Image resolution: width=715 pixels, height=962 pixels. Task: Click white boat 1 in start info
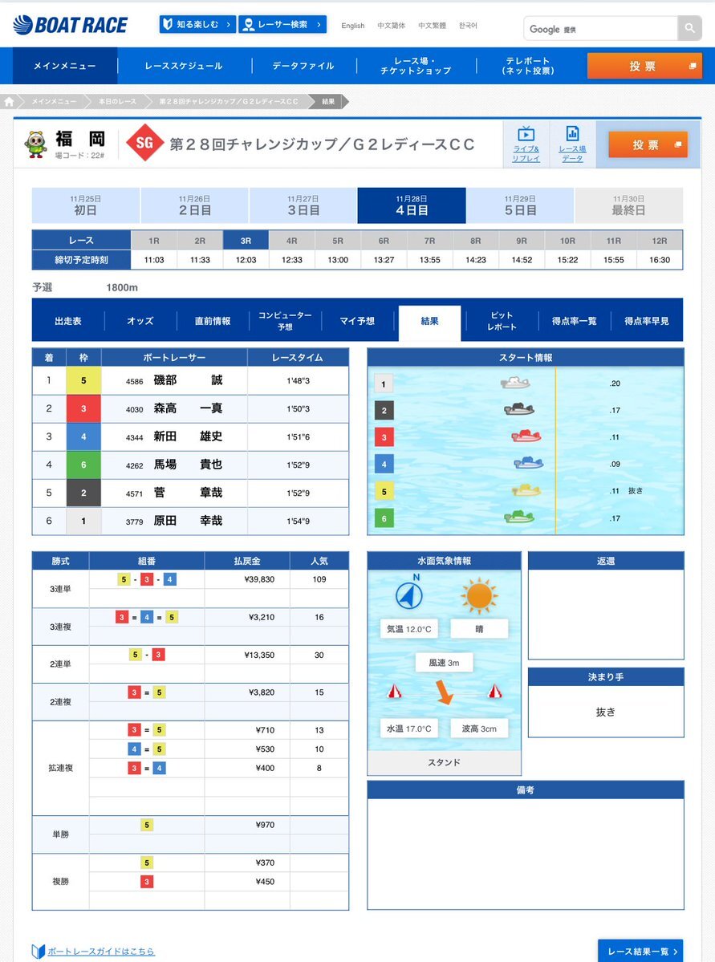pos(515,383)
